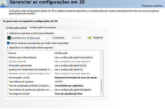Click the 3D settings header icon
The height and width of the screenshot is (109, 165).
click(x=4, y=4)
